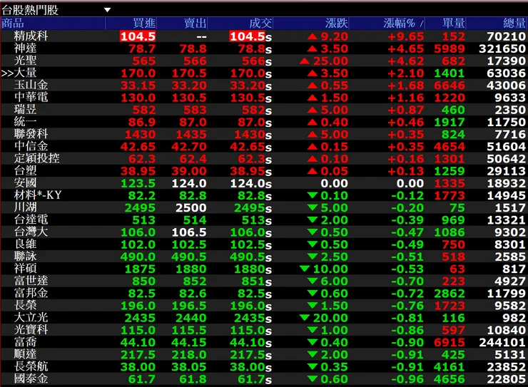Select the 台灣大 stock name

point(31,232)
